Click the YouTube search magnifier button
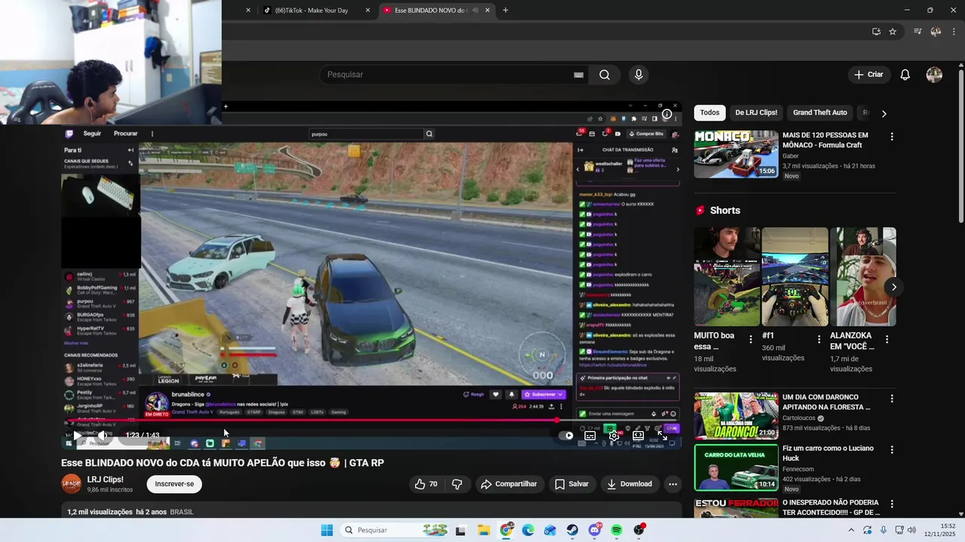 [x=605, y=75]
